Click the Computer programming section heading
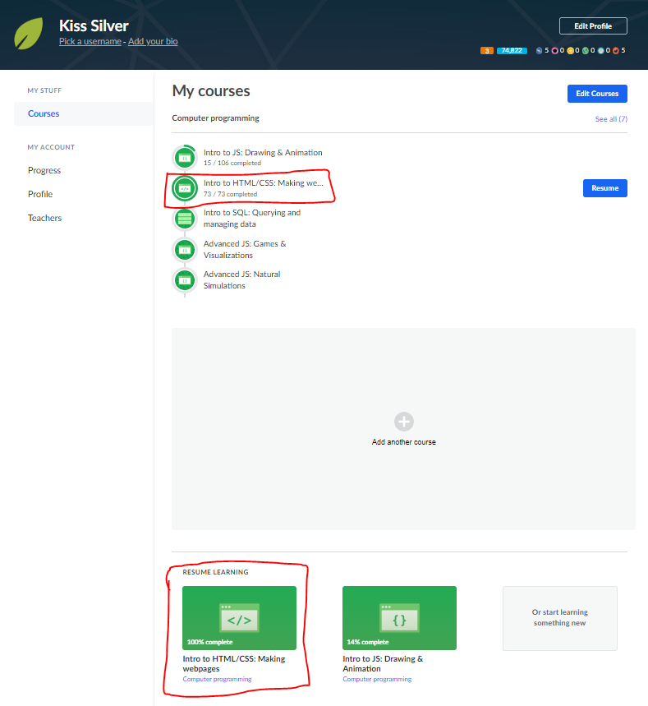 215,118
